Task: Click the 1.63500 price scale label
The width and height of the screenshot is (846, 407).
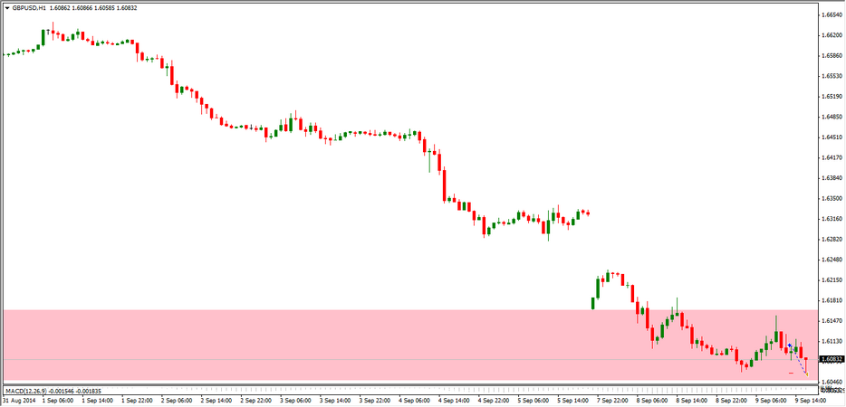Action: [x=832, y=198]
